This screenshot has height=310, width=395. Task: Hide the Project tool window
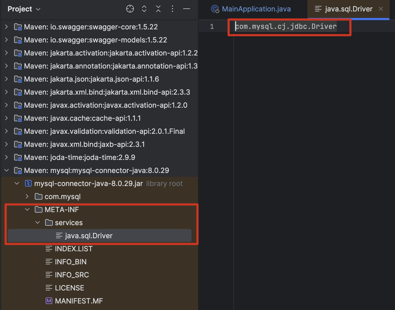[x=187, y=9]
